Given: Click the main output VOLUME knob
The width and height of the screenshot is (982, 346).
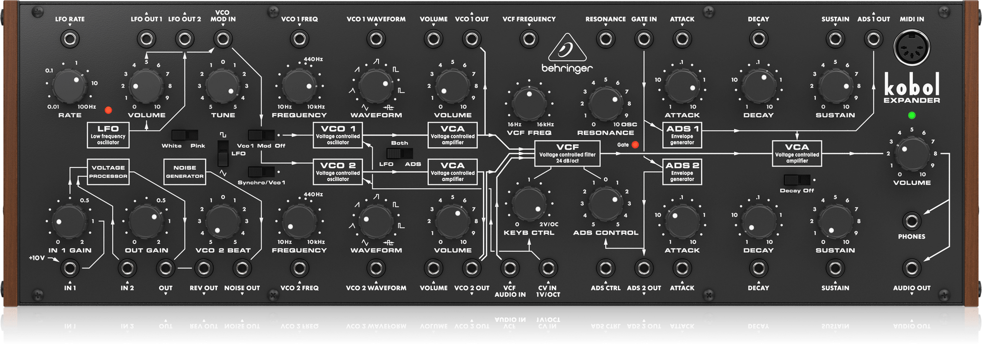Looking at the screenshot, I should pos(911,153).
